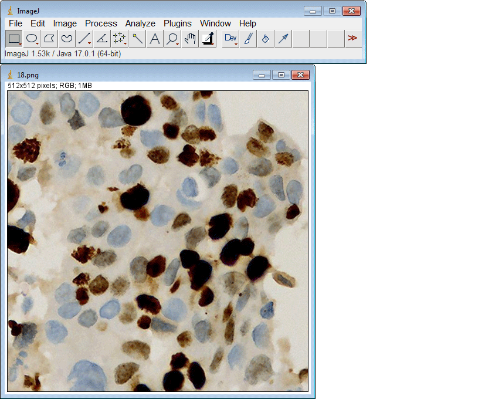485x399 pixels.
Task: Select the Angle tool
Action: coord(102,38)
